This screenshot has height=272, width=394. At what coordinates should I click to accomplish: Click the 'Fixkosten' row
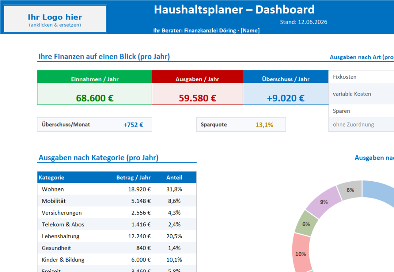click(361, 77)
